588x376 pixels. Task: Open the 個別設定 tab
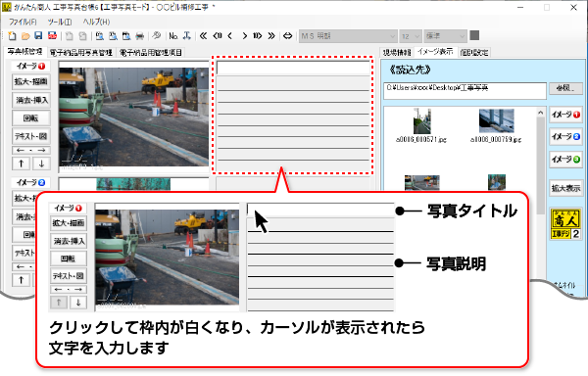(x=474, y=53)
